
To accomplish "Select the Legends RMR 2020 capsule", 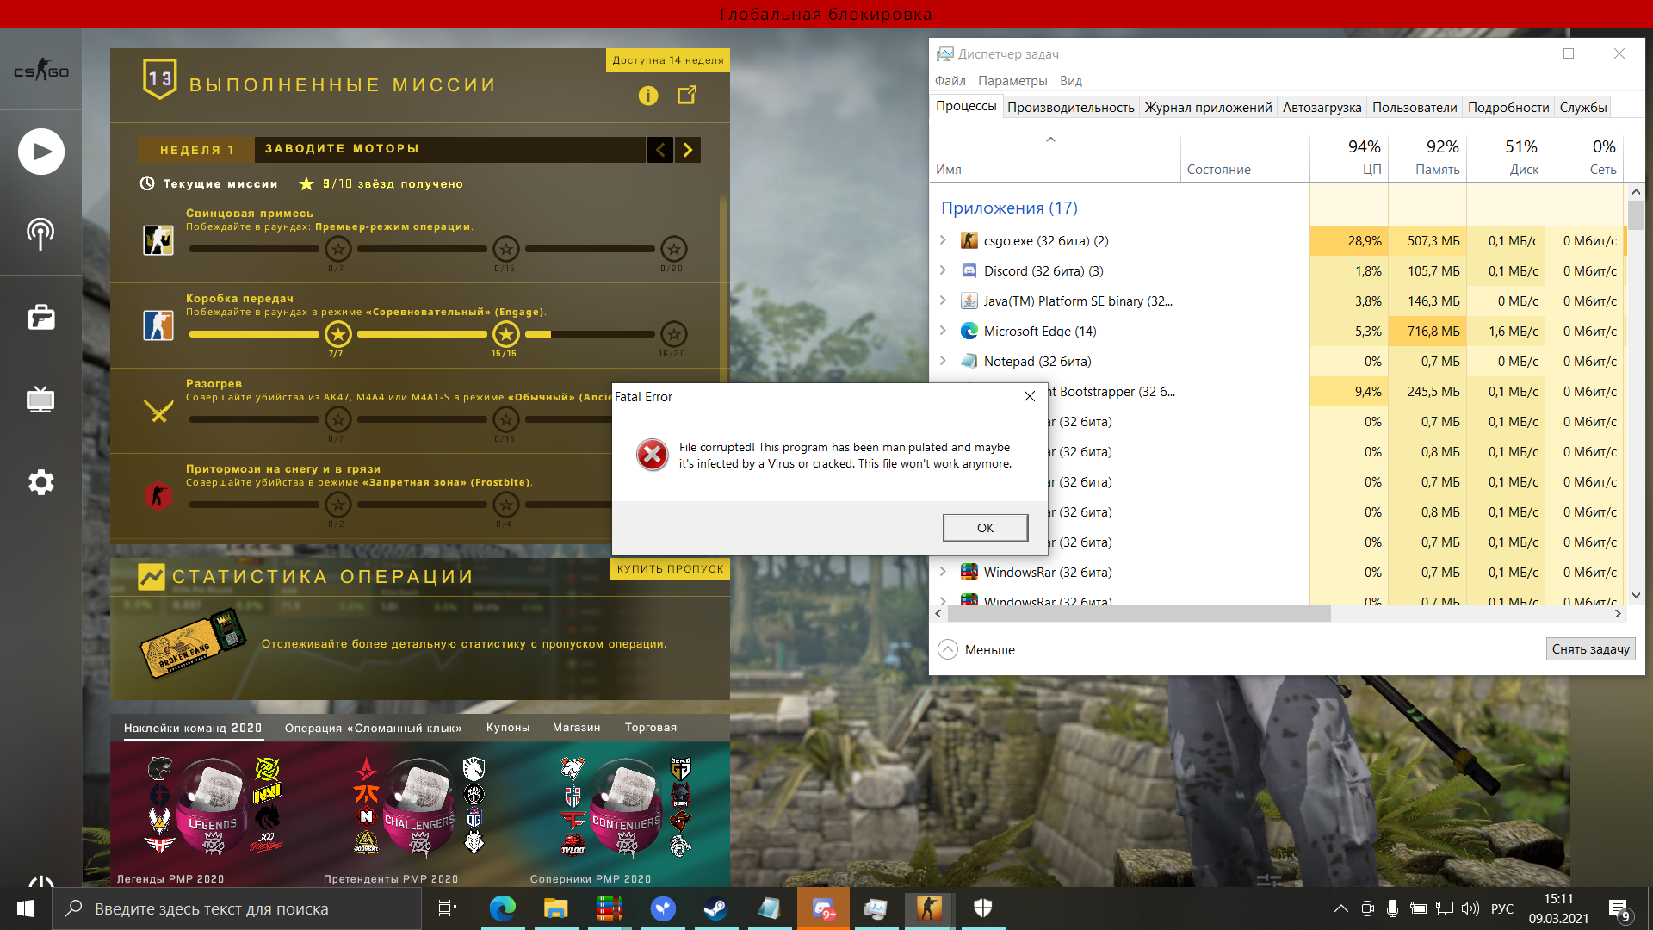I will pyautogui.click(x=214, y=808).
